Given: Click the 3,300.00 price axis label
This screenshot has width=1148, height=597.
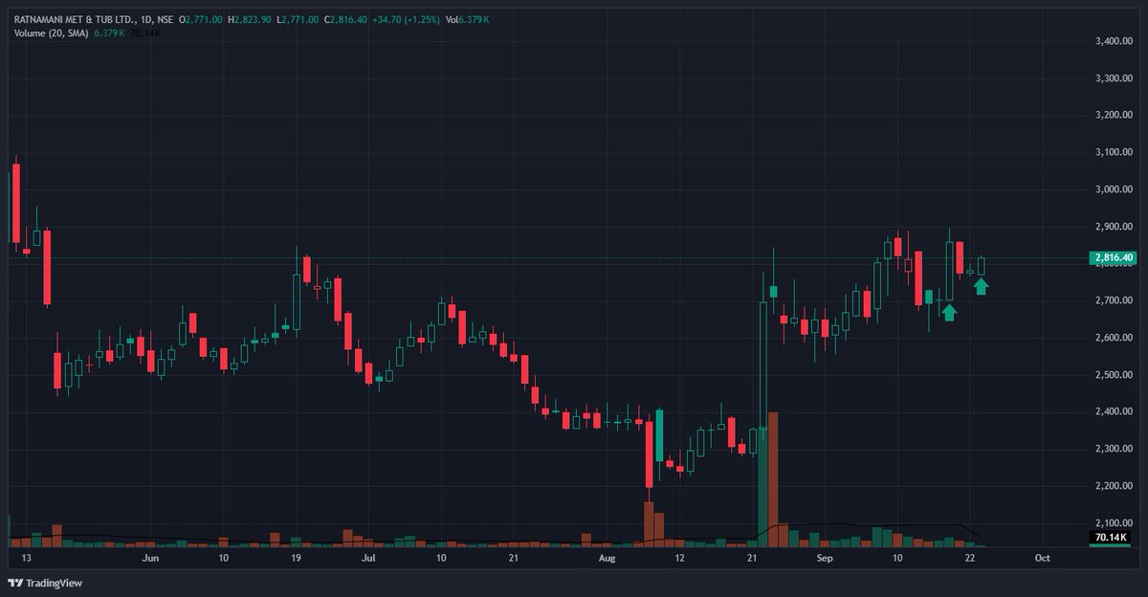Looking at the screenshot, I should [x=1114, y=78].
